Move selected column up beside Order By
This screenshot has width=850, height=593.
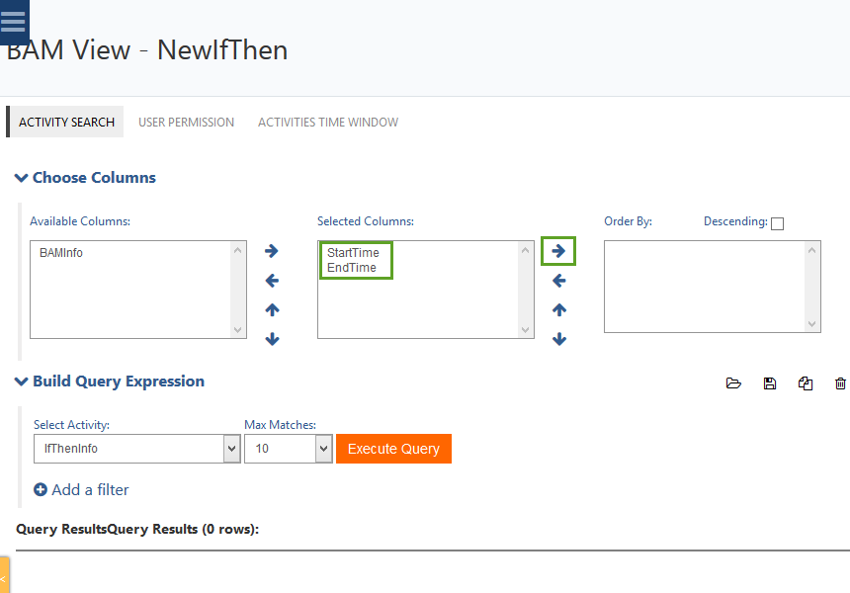point(558,310)
